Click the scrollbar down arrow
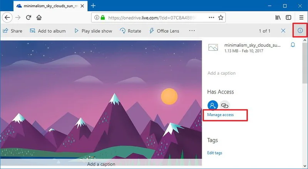 305,166
